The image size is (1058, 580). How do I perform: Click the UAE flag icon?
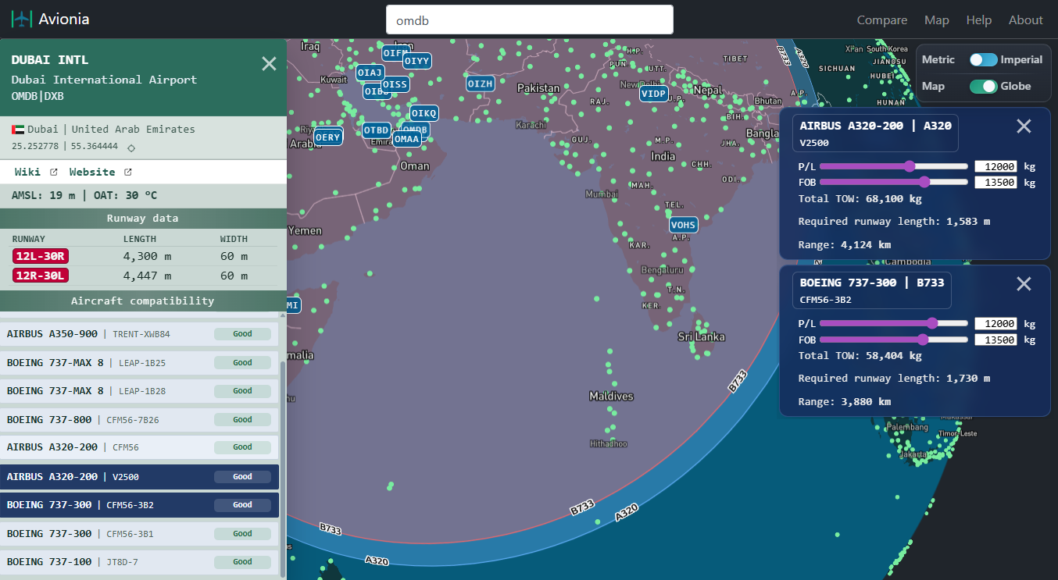[18, 130]
